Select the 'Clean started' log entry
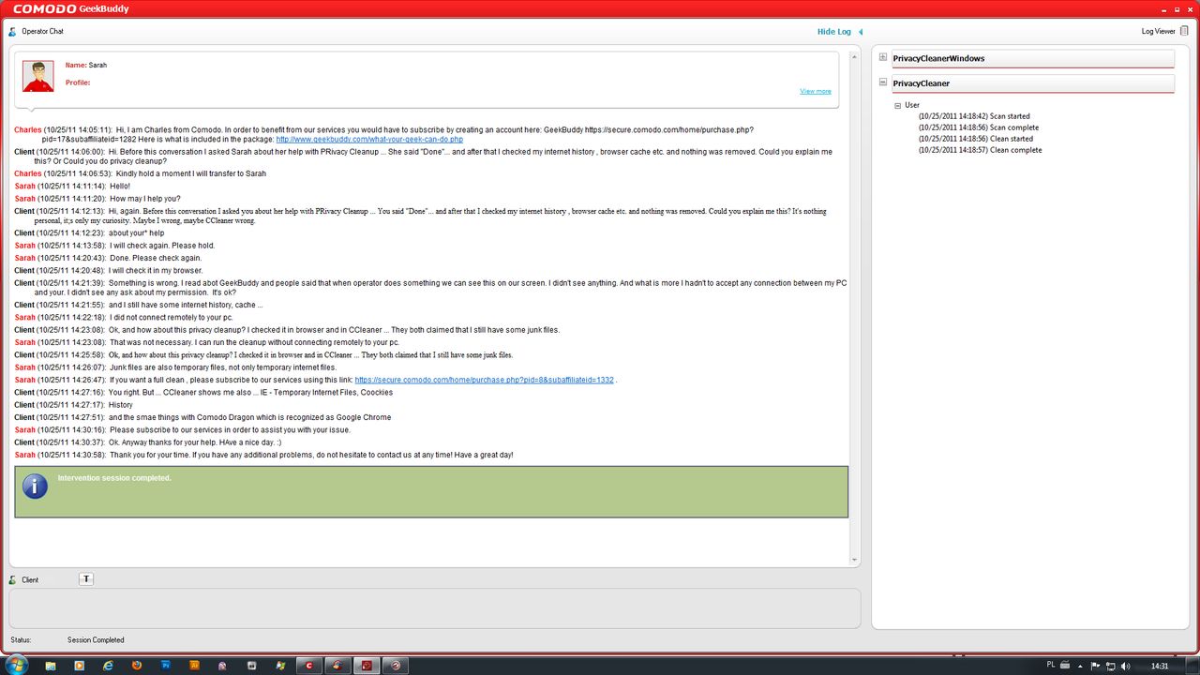This screenshot has height=675, width=1200. pos(975,139)
